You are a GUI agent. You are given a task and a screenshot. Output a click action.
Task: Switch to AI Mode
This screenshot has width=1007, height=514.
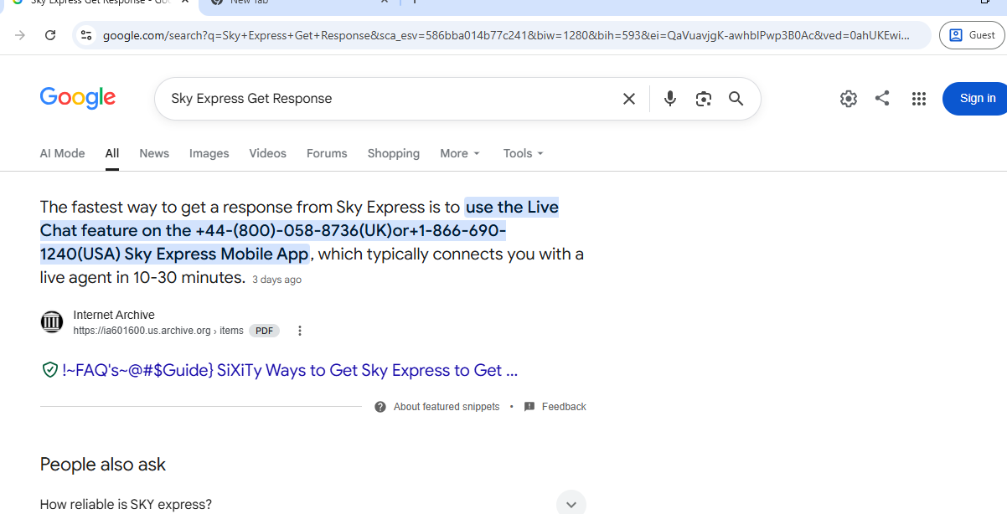tap(63, 153)
